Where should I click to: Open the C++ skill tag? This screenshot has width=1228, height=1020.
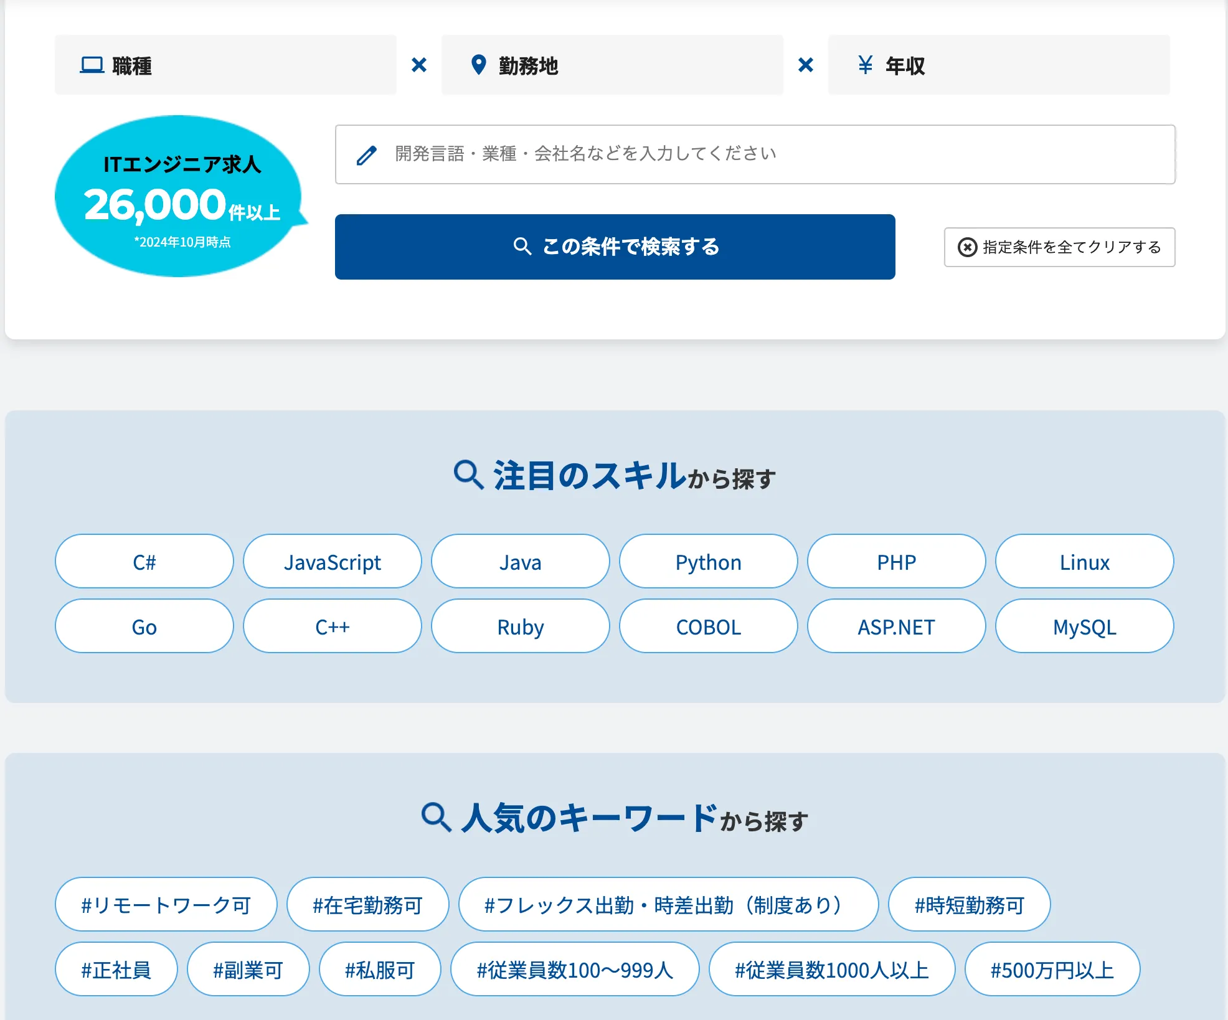click(333, 626)
